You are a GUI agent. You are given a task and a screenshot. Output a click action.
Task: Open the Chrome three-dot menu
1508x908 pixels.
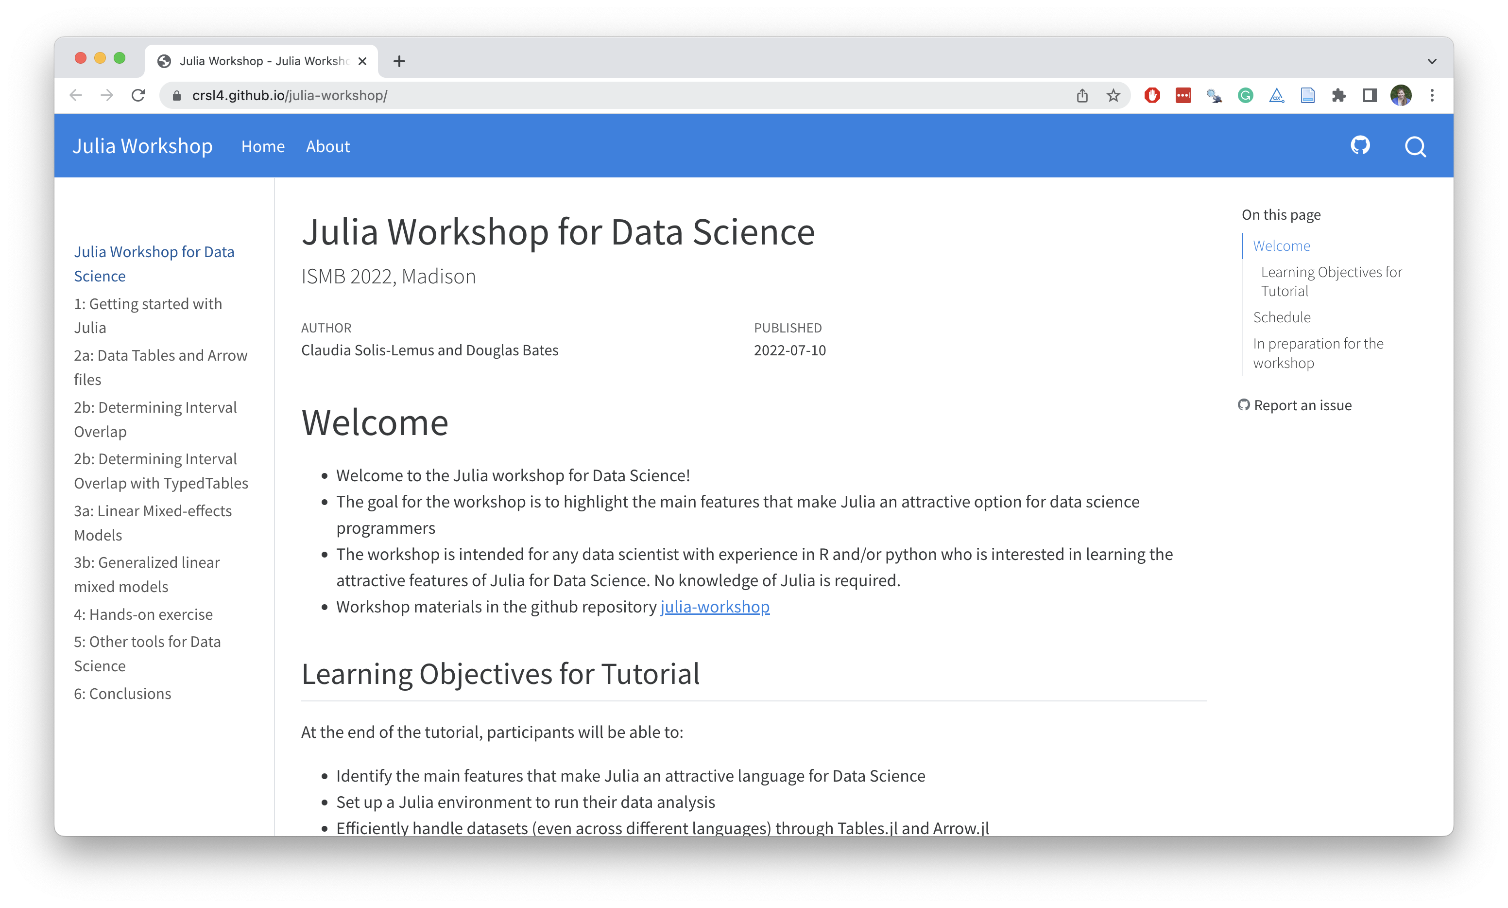1432,95
